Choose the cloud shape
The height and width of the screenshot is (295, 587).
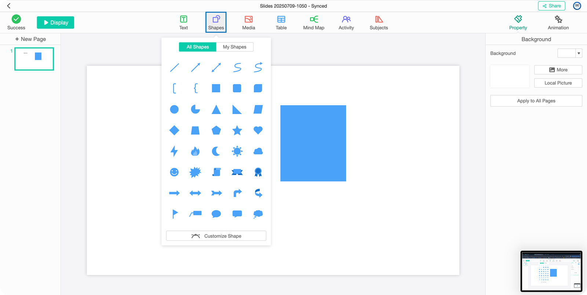(x=258, y=151)
